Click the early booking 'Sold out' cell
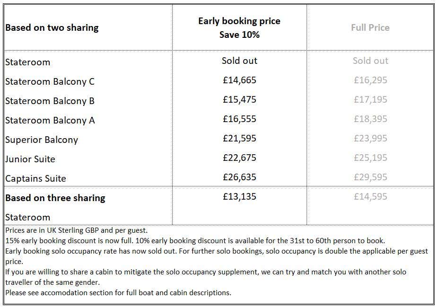 tap(239, 61)
